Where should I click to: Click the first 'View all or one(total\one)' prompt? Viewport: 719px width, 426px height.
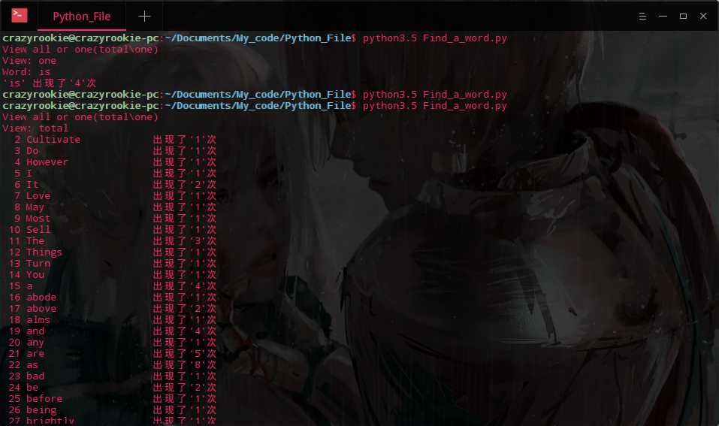[80, 50]
